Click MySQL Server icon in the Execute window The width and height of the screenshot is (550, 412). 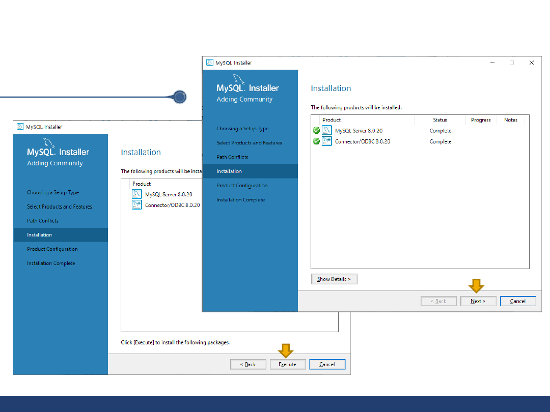pyautogui.click(x=136, y=194)
